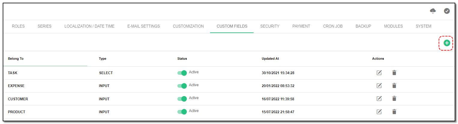Screen dimensions: 458x124
Task: Sort by the Updated At column header
Action: point(270,59)
